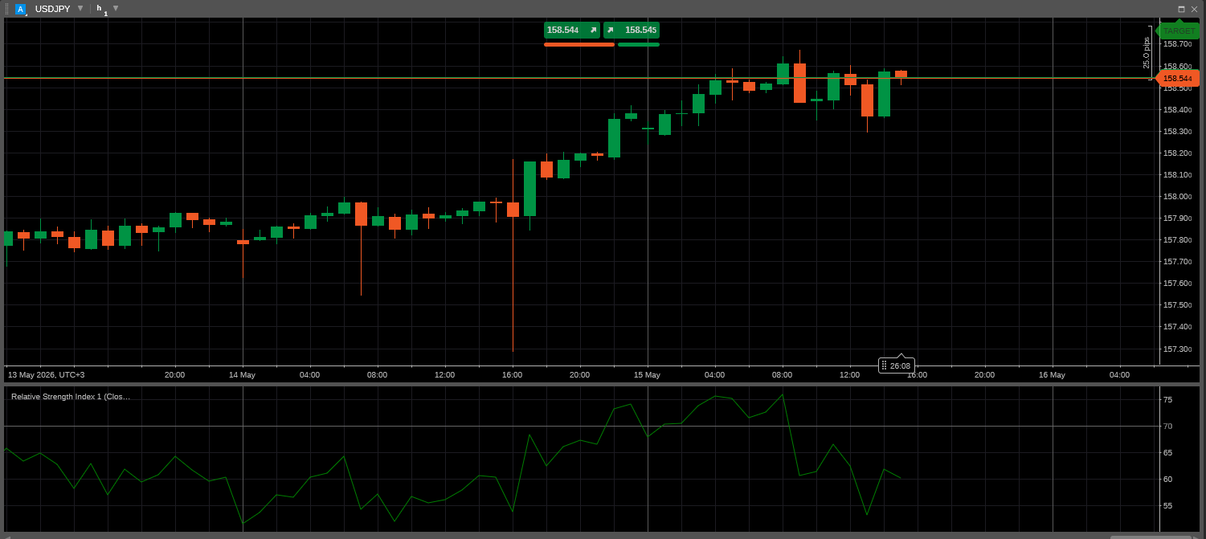Click the 158.000 price axis label
Image resolution: width=1206 pixels, height=539 pixels.
[x=1177, y=196]
